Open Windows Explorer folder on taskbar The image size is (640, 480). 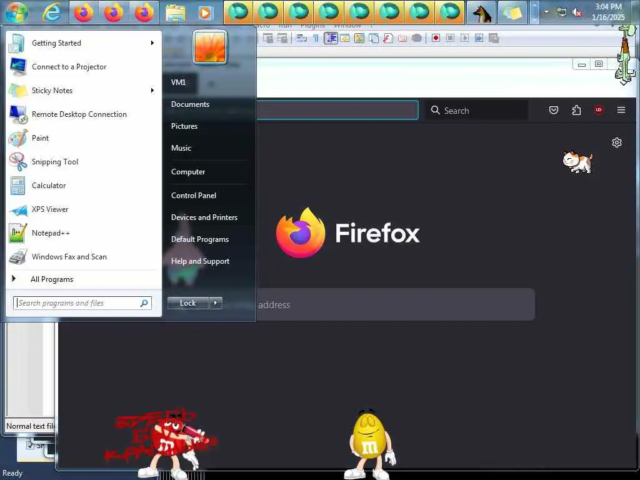176,12
